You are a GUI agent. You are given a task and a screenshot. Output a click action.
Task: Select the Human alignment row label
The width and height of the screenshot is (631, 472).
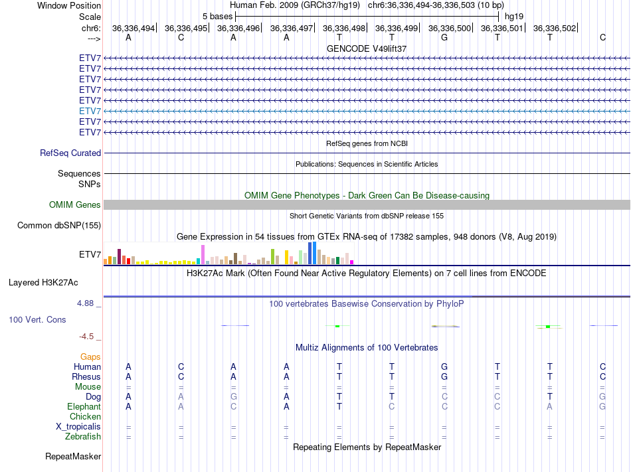pyautogui.click(x=87, y=366)
